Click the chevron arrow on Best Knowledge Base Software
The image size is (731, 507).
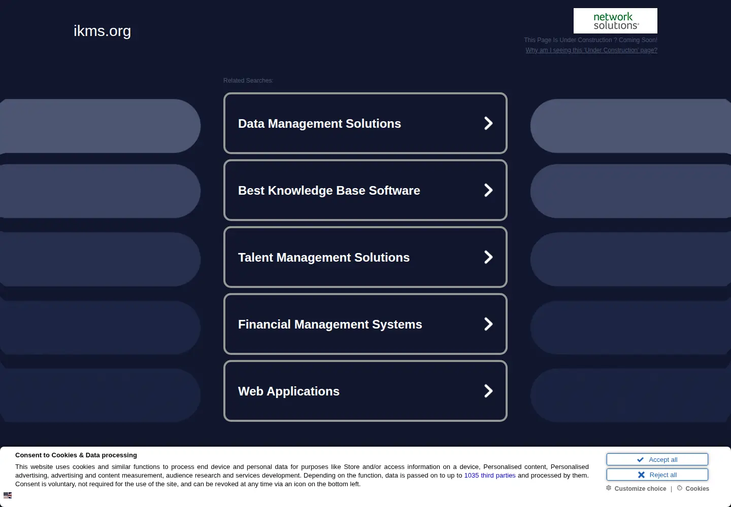point(488,190)
